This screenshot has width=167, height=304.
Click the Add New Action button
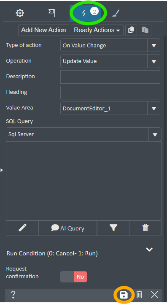tap(43, 30)
